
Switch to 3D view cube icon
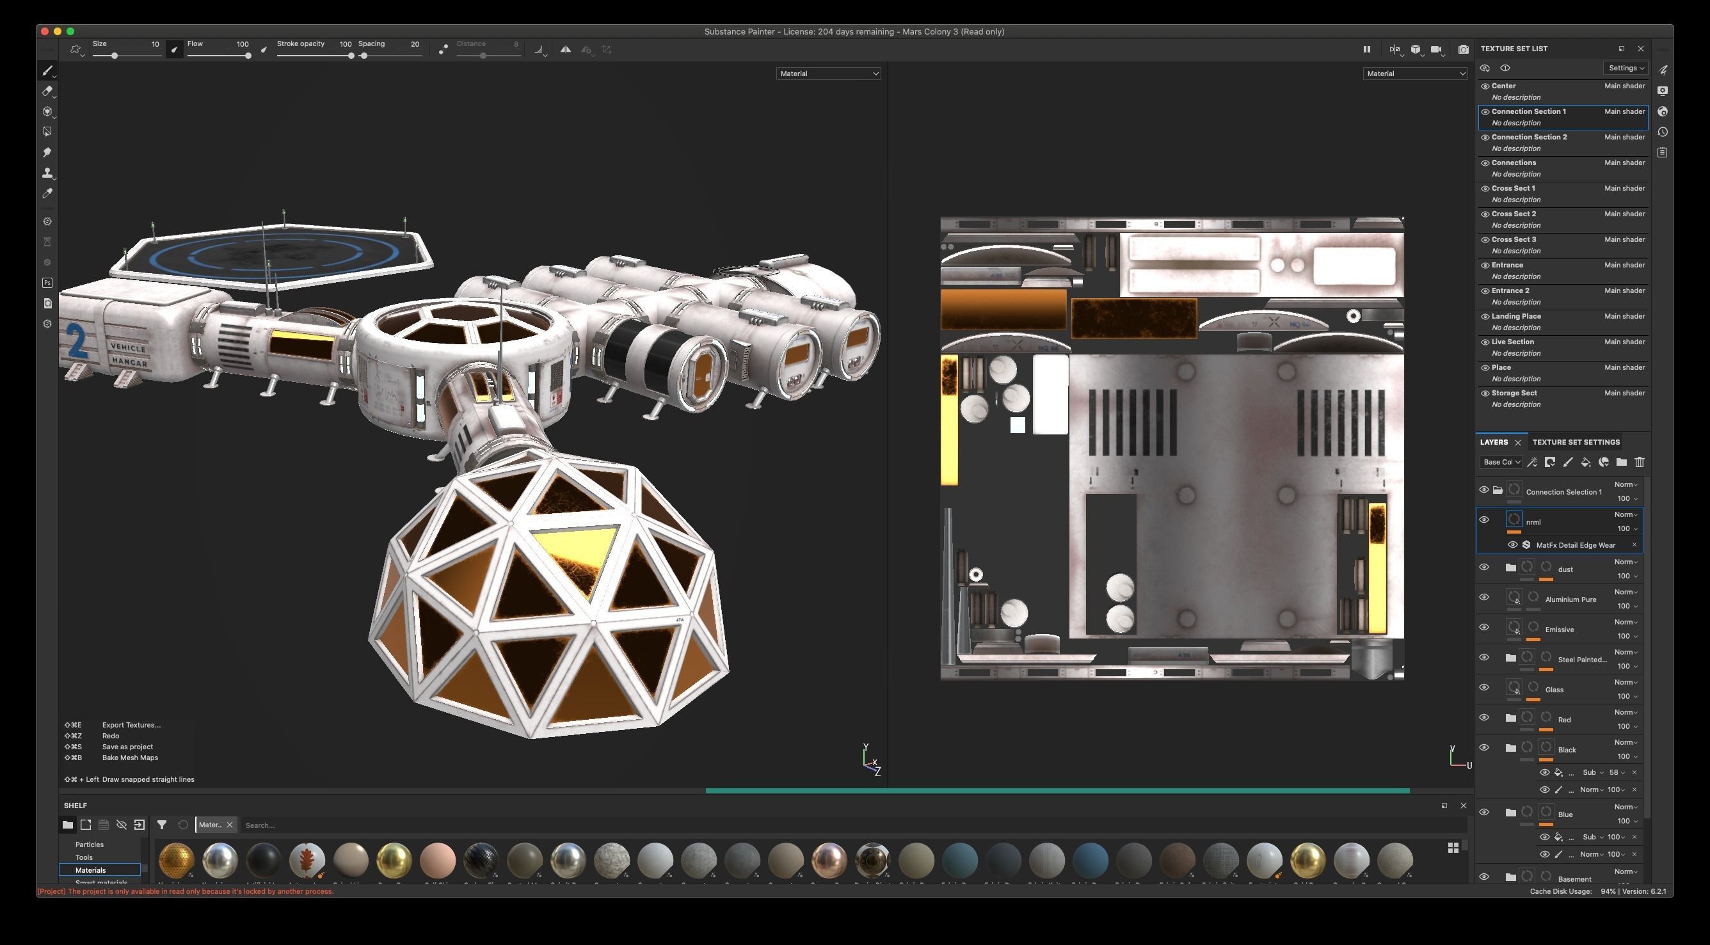pyautogui.click(x=1415, y=49)
